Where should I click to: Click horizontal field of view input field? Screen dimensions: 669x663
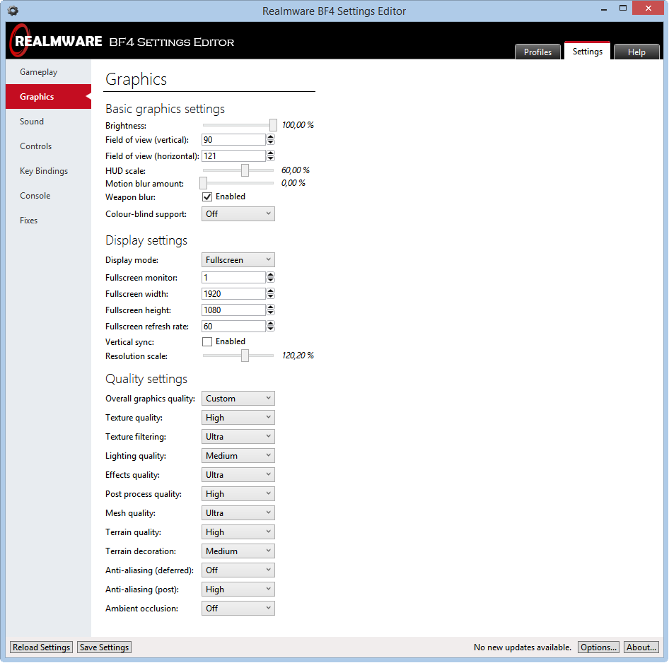[x=234, y=156]
